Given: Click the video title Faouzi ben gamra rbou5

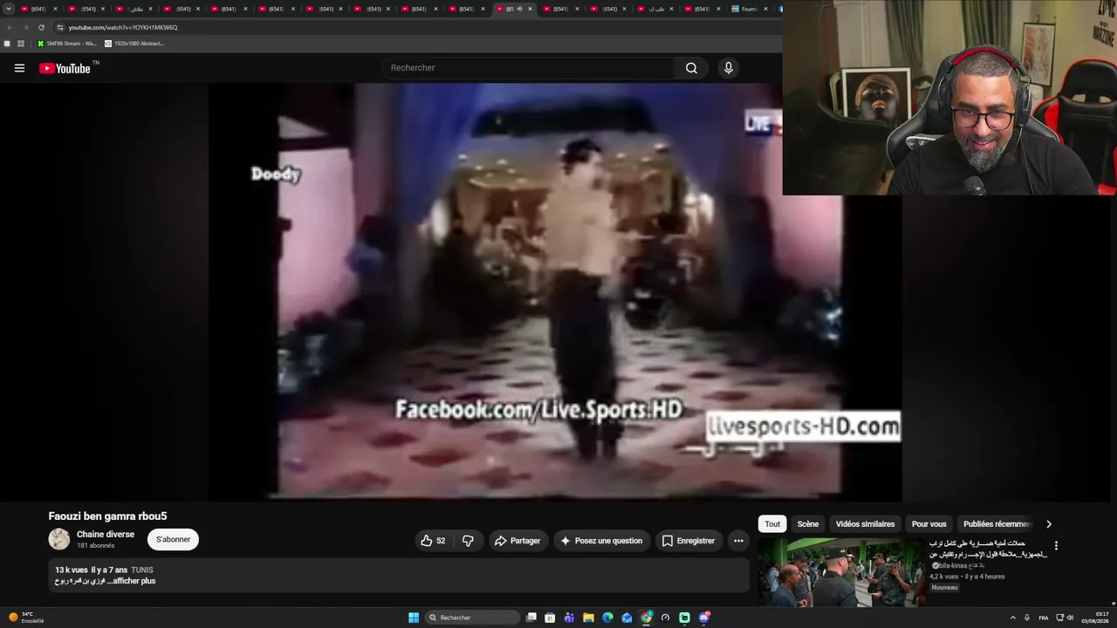Looking at the screenshot, I should coord(107,516).
